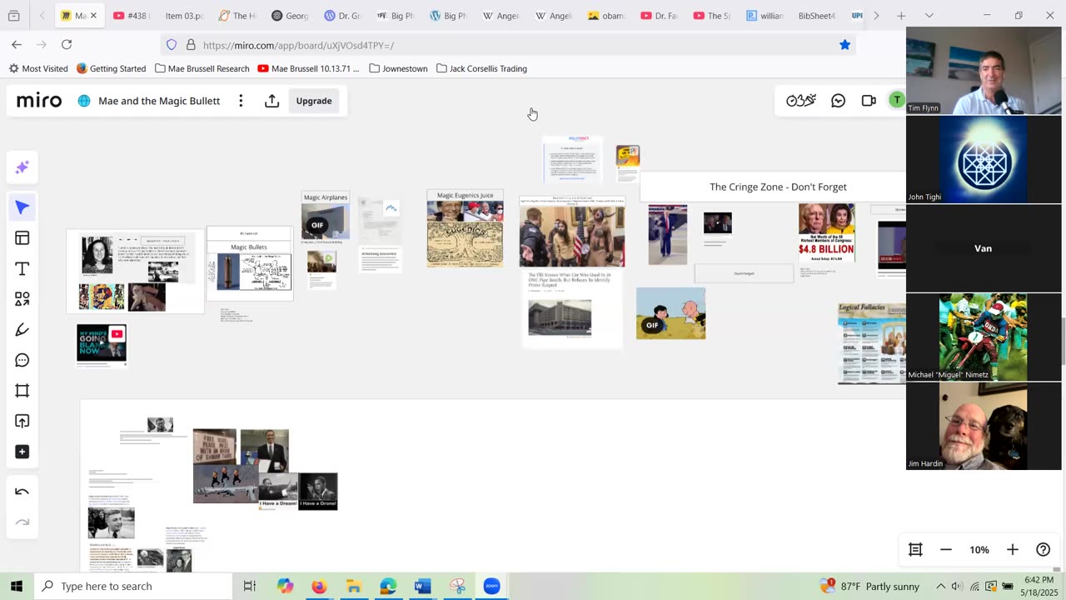The width and height of the screenshot is (1066, 600).
Task: Open the Firefox View icon
Action: click(x=14, y=16)
